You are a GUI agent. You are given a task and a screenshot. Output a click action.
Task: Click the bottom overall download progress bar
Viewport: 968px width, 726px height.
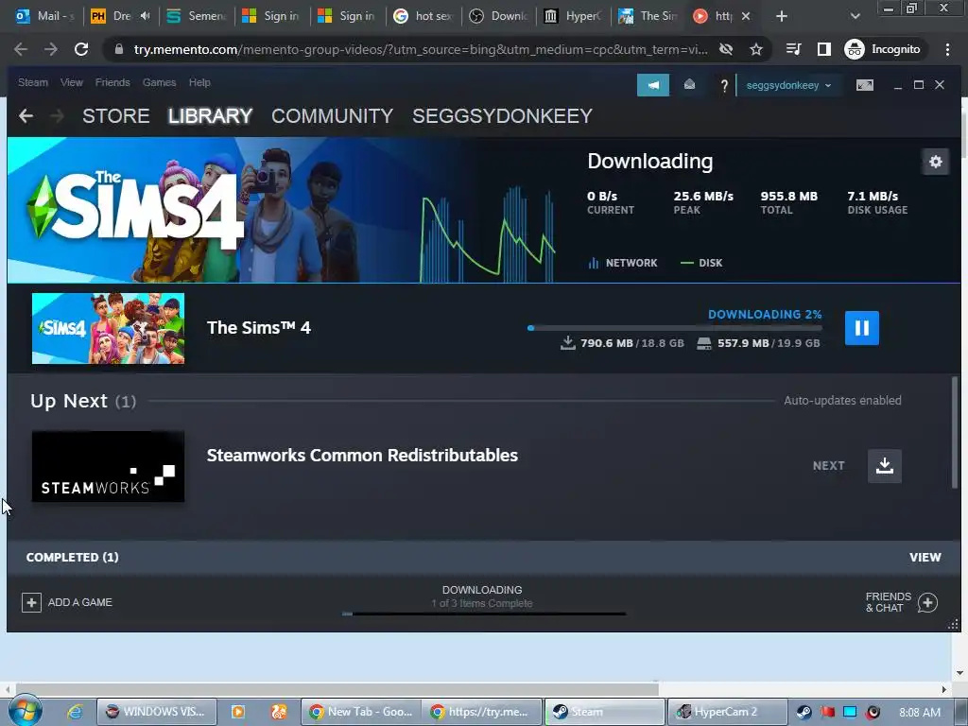[483, 614]
